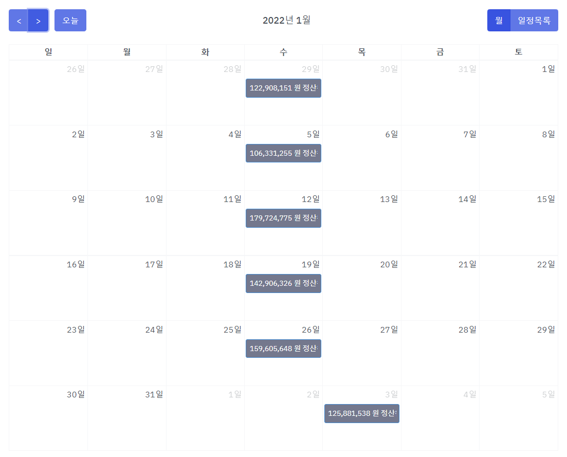Open the 122,908,151 원 settlement event
The width and height of the screenshot is (567, 457).
pyautogui.click(x=283, y=88)
